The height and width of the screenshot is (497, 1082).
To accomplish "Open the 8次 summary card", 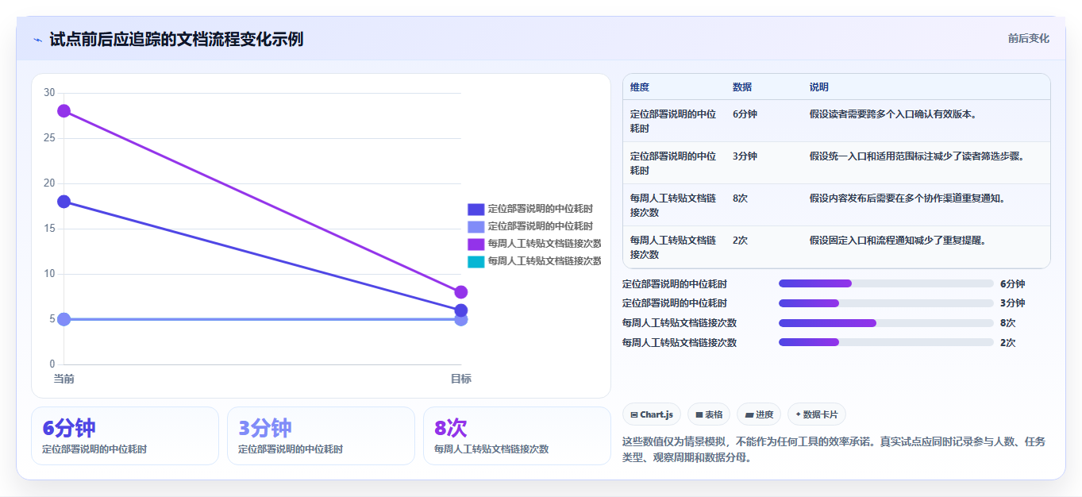I will pos(517,436).
